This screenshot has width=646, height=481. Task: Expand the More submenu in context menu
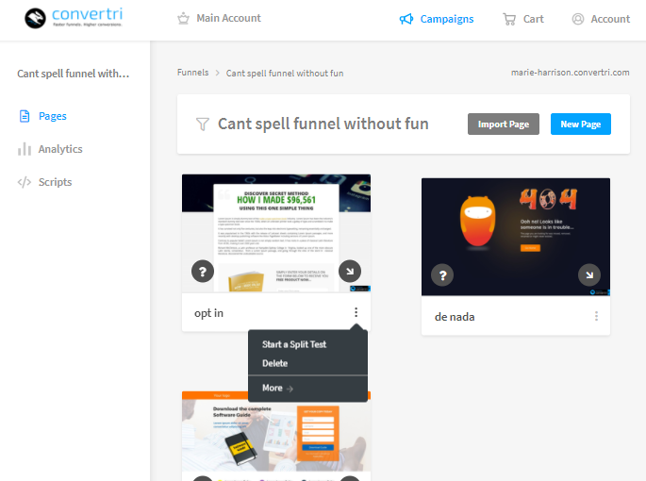(277, 388)
